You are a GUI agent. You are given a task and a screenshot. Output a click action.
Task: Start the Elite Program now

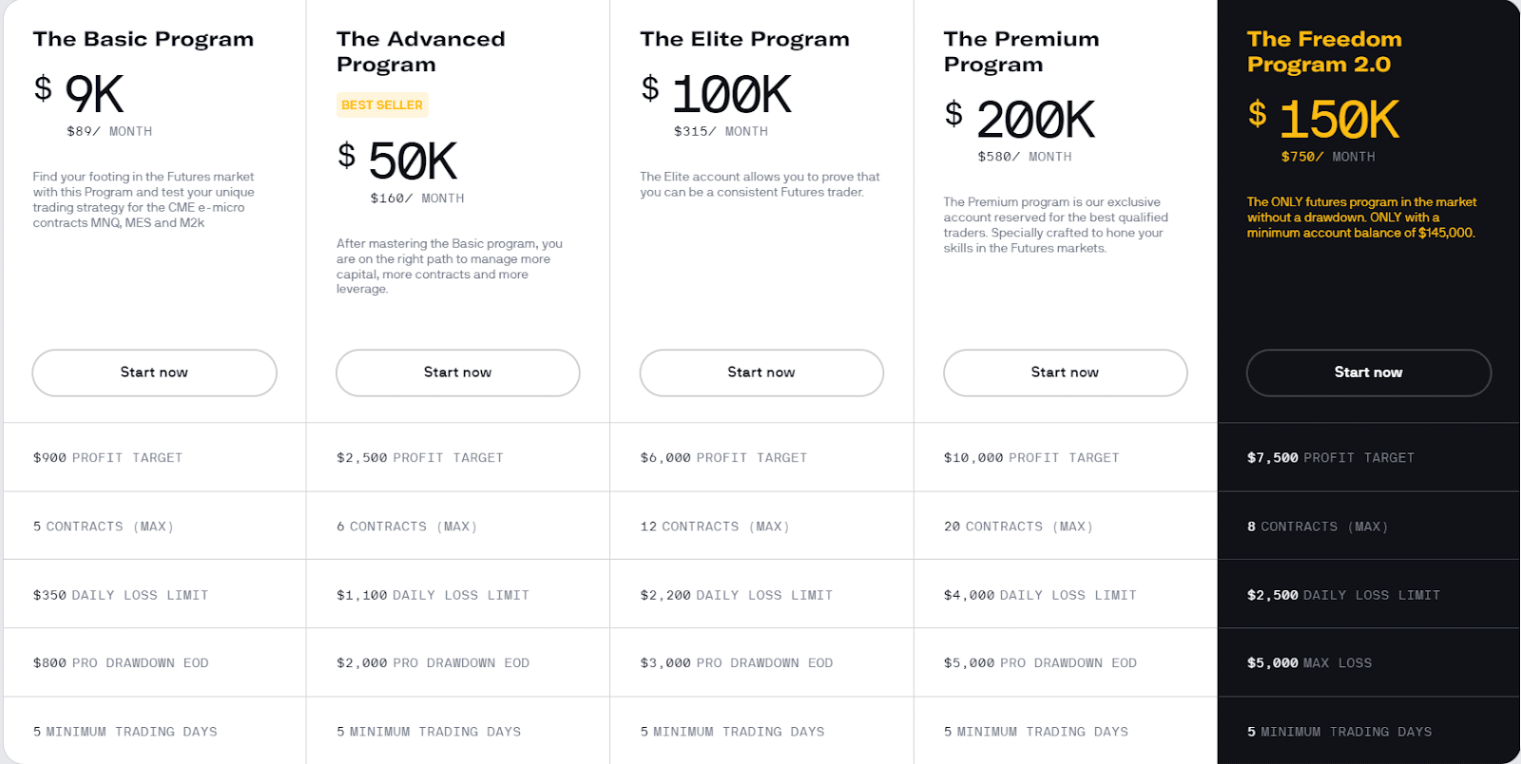(761, 372)
